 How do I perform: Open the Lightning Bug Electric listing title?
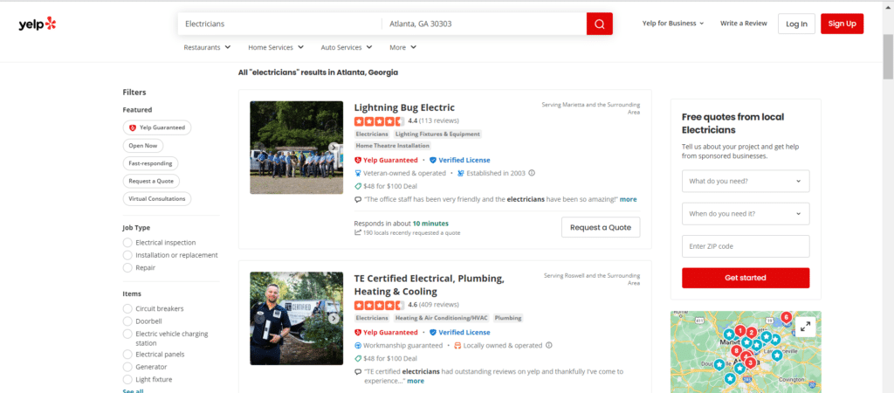(404, 107)
